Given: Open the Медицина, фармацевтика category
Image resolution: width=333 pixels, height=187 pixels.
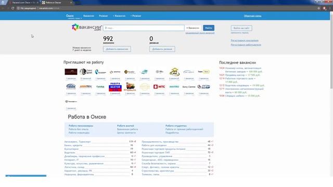Looking at the screenshot, I should click(79, 175).
